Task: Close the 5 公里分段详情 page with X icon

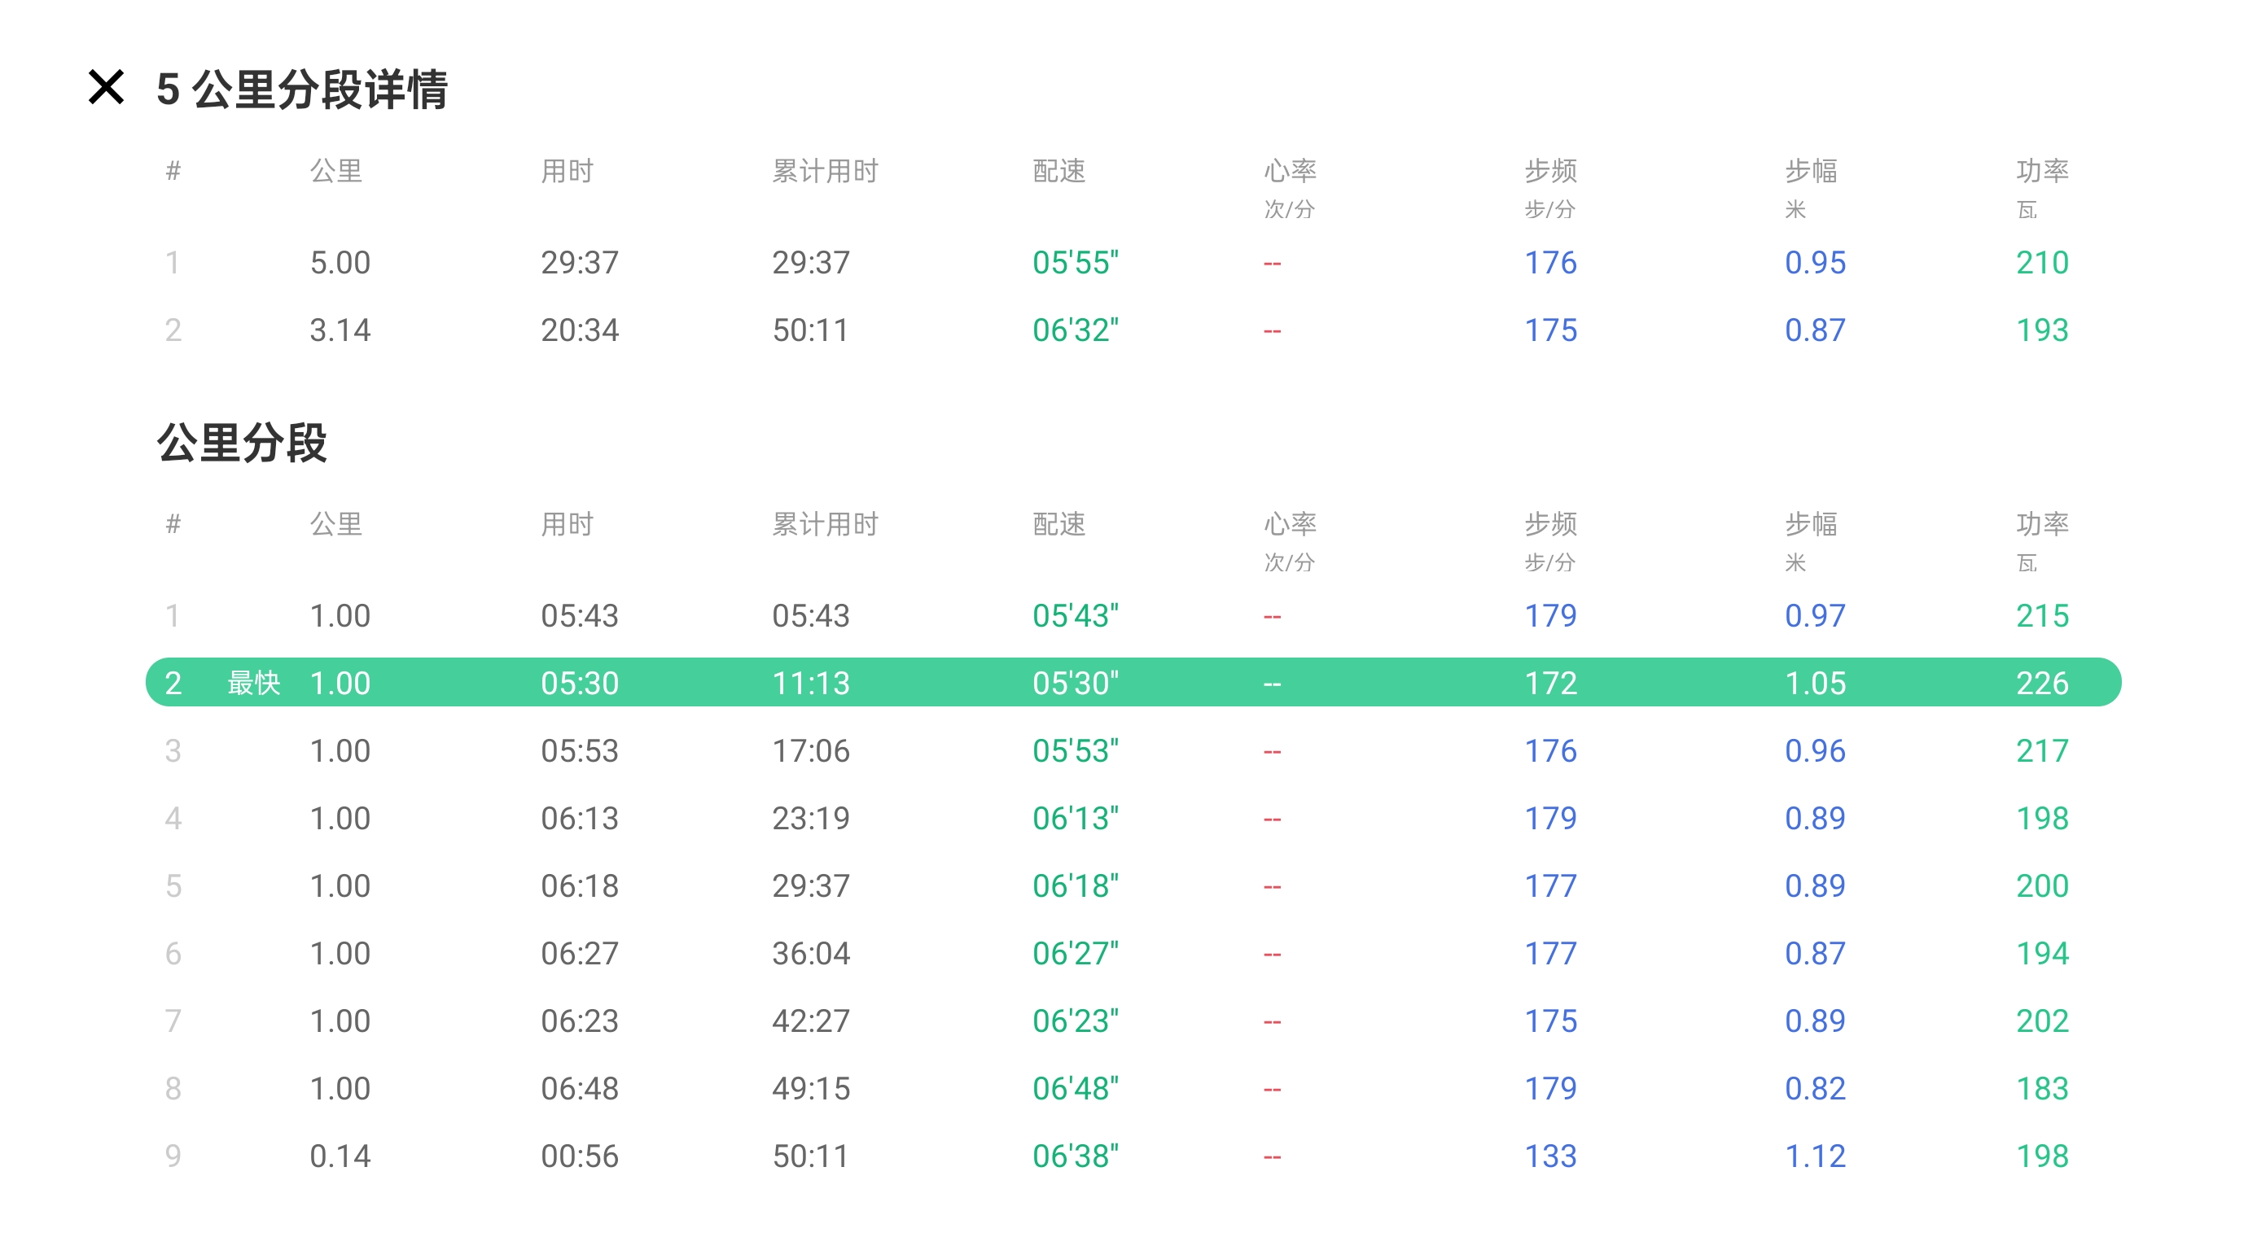Action: coord(106,88)
